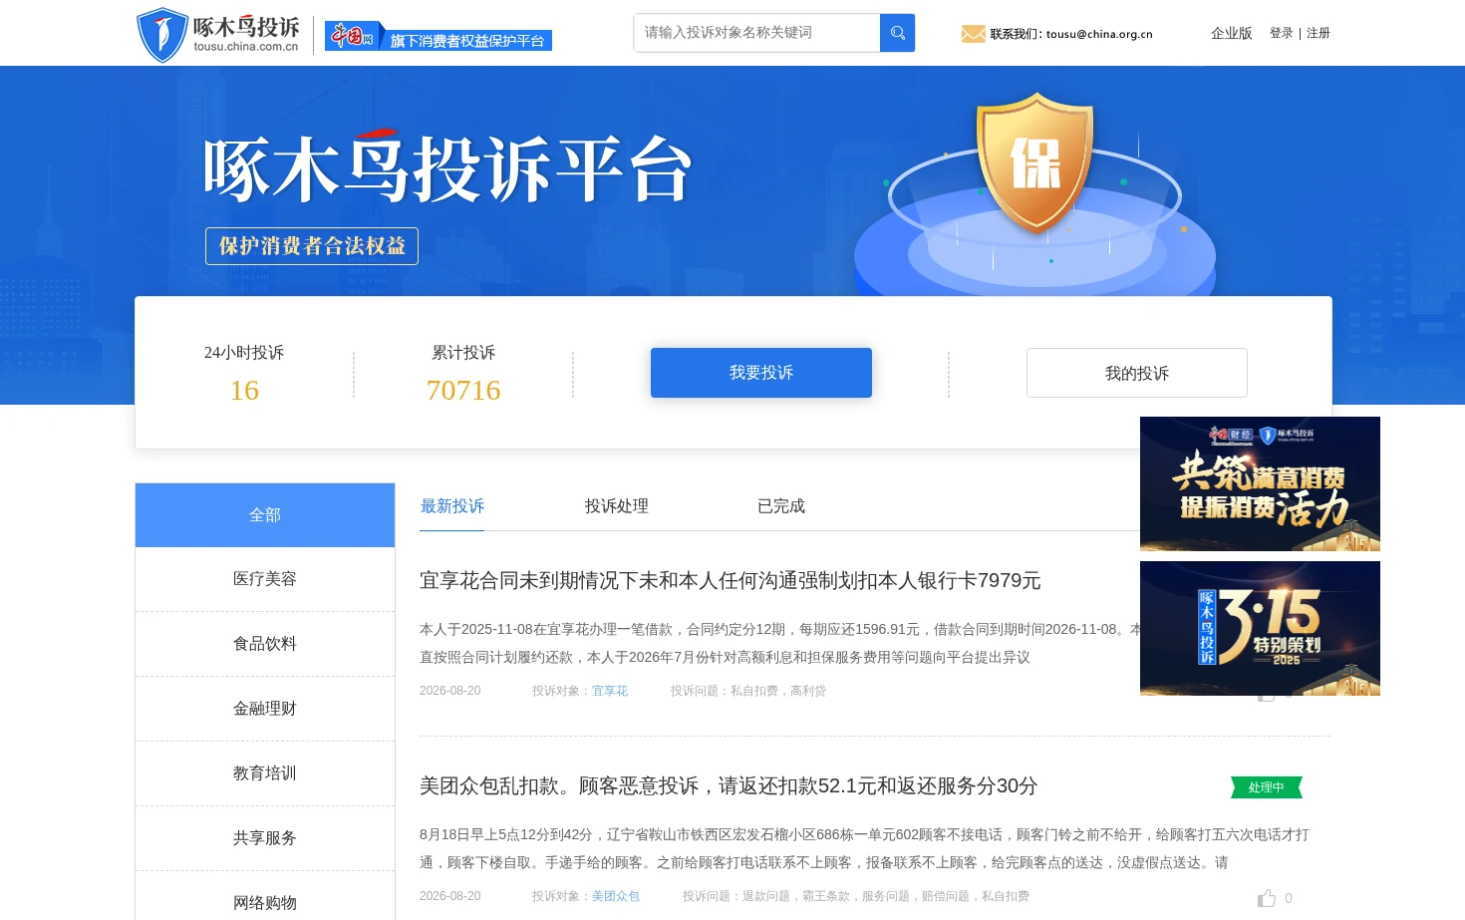Focus the complaint keyword search field
1465x920 pixels.
(756, 33)
